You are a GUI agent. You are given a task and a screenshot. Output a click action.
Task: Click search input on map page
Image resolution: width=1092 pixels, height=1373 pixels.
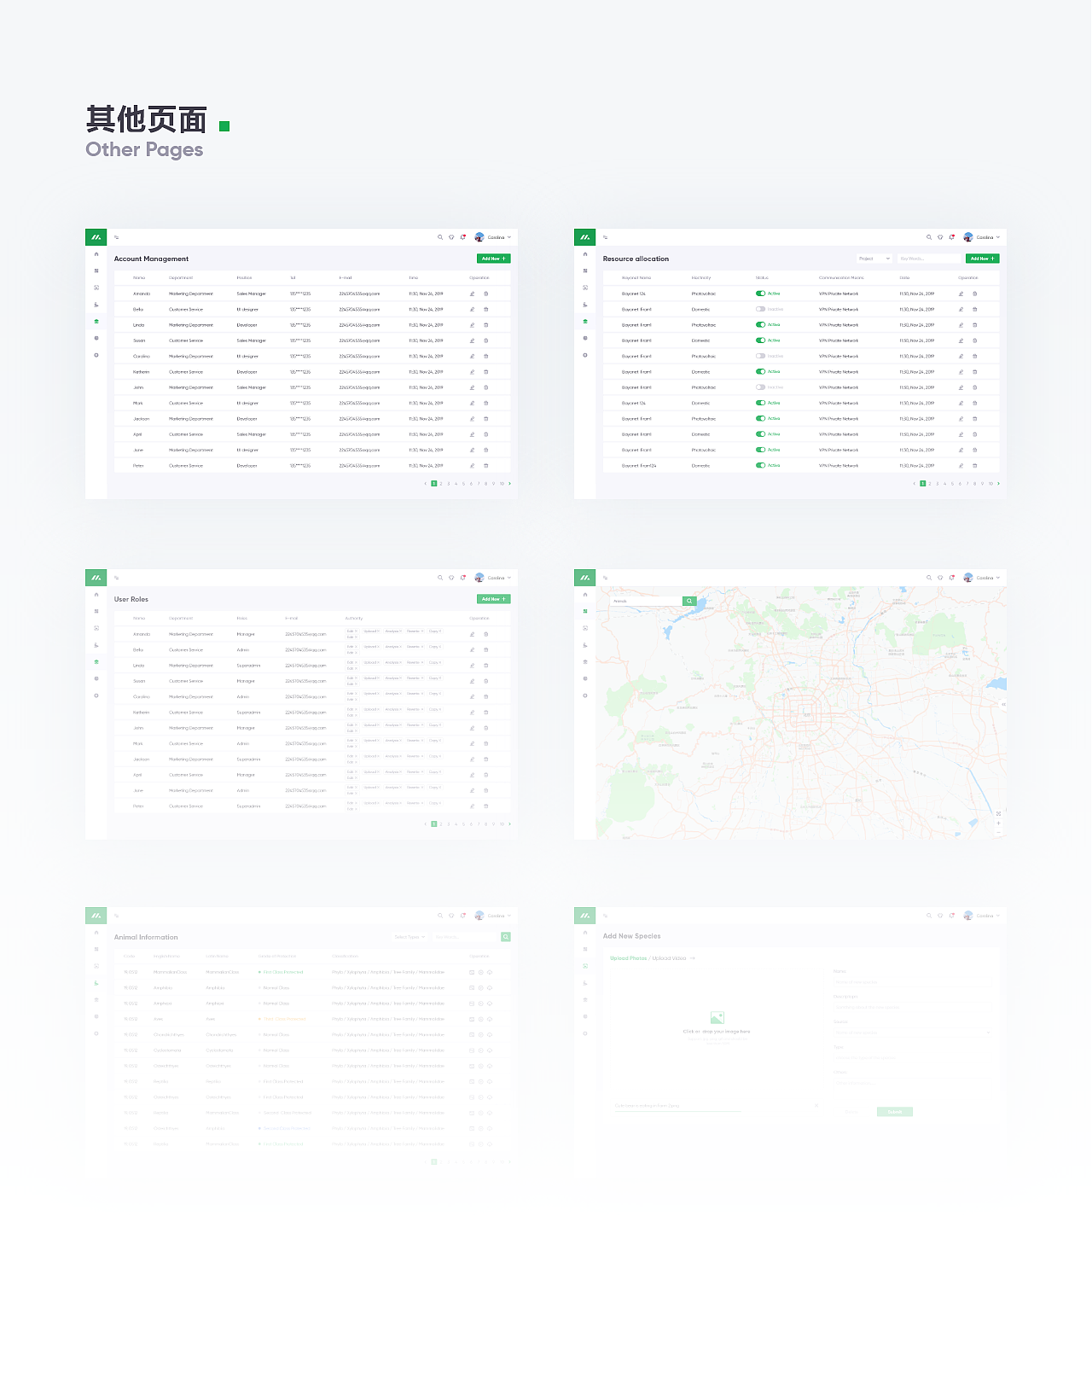coord(647,601)
